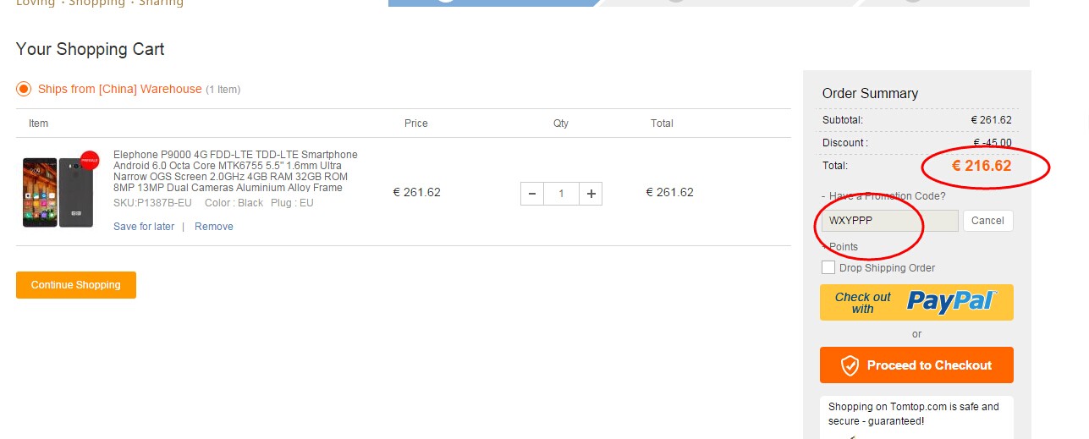Enable the Drop Shipping Order checkbox
This screenshot has height=439, width=1089.
(x=828, y=268)
